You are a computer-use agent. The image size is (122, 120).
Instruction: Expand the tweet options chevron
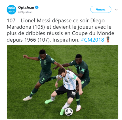pyautogui.click(x=116, y=10)
